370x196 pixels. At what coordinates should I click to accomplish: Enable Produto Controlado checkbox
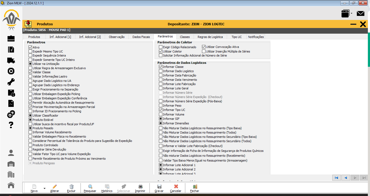pos(30,145)
